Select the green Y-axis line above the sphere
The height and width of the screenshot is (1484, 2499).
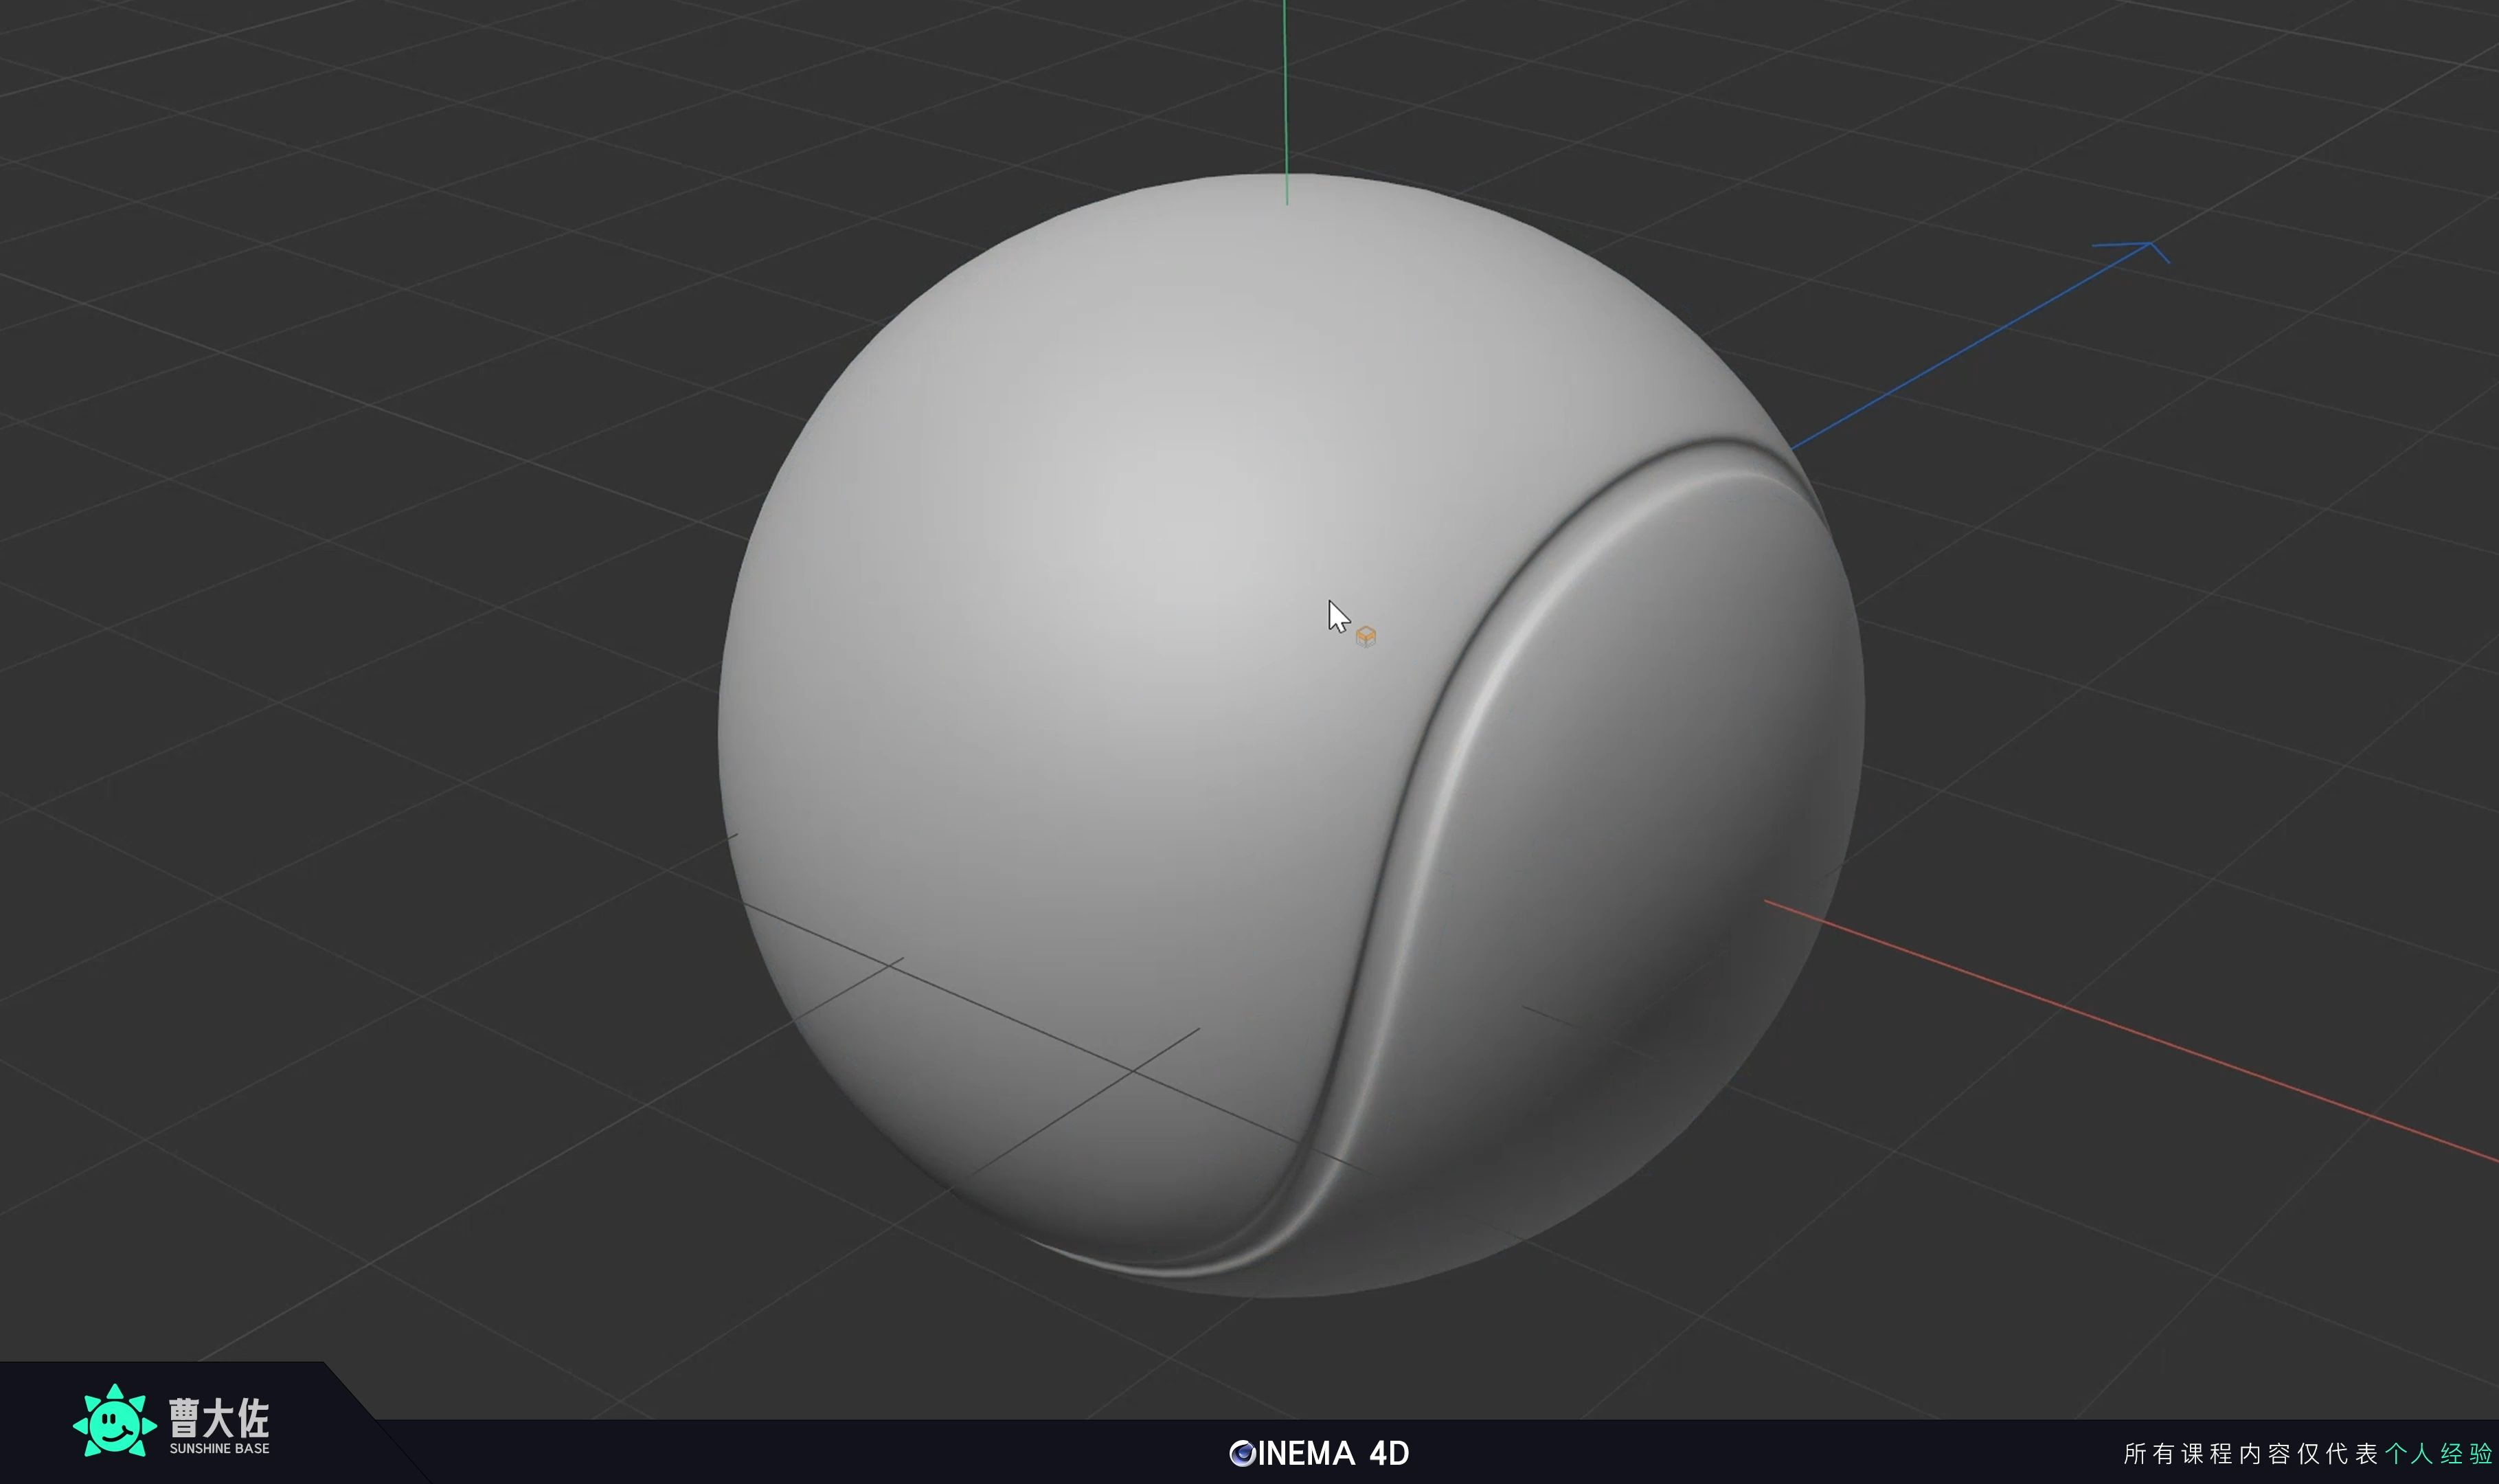point(1285,90)
